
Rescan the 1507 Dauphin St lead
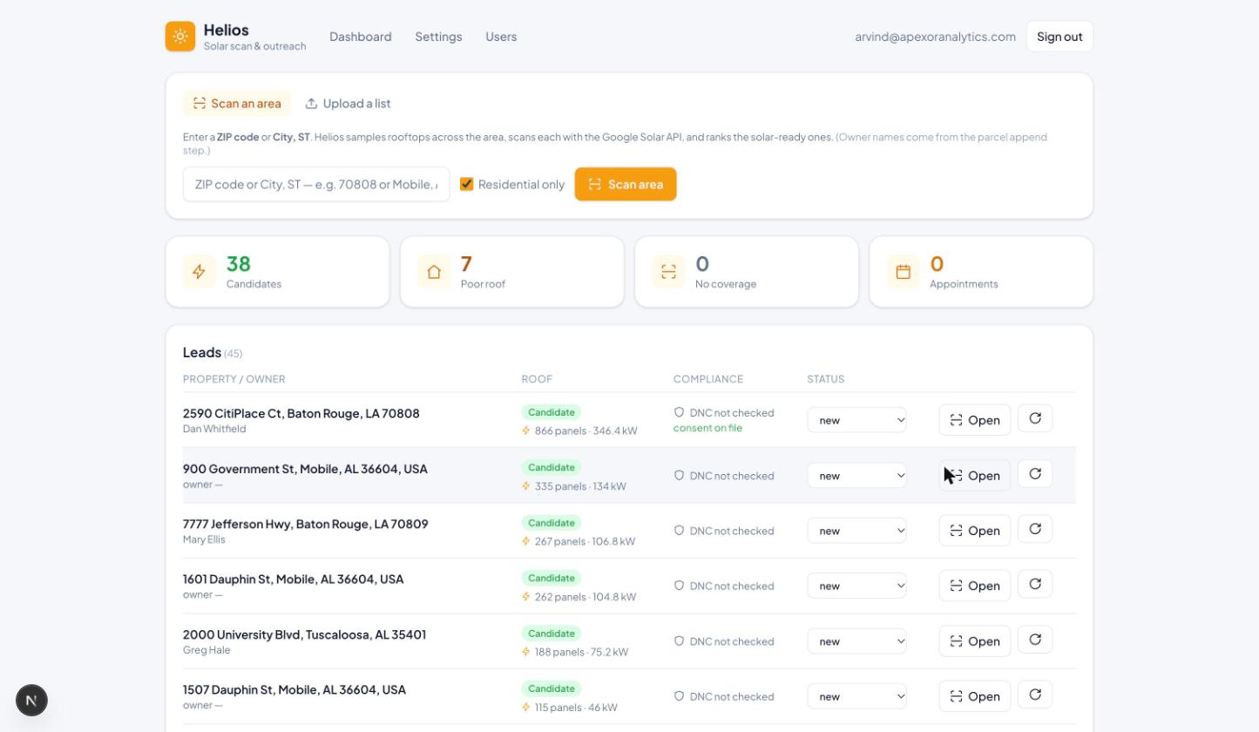tap(1035, 695)
